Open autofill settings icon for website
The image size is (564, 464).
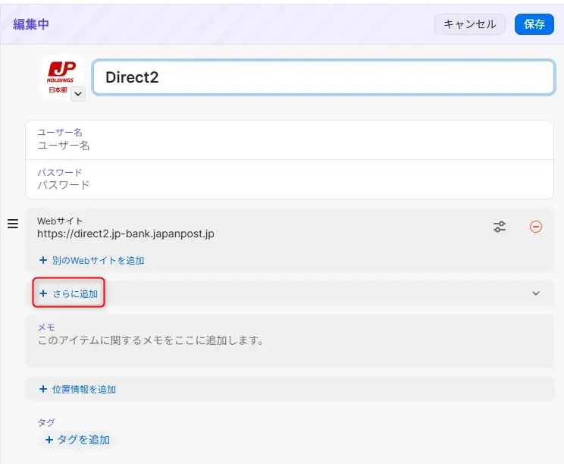click(x=500, y=227)
